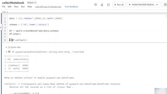Click the 'Cmd 1' cell label
The image size is (167, 94).
click(x=5, y=12)
